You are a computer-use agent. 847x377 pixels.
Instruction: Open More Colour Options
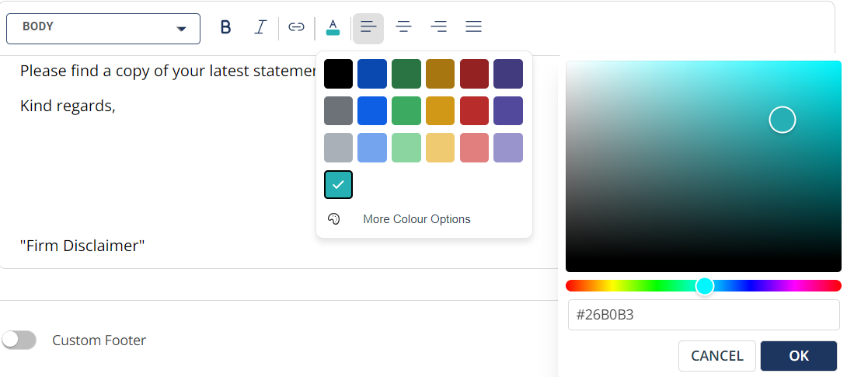click(x=417, y=219)
